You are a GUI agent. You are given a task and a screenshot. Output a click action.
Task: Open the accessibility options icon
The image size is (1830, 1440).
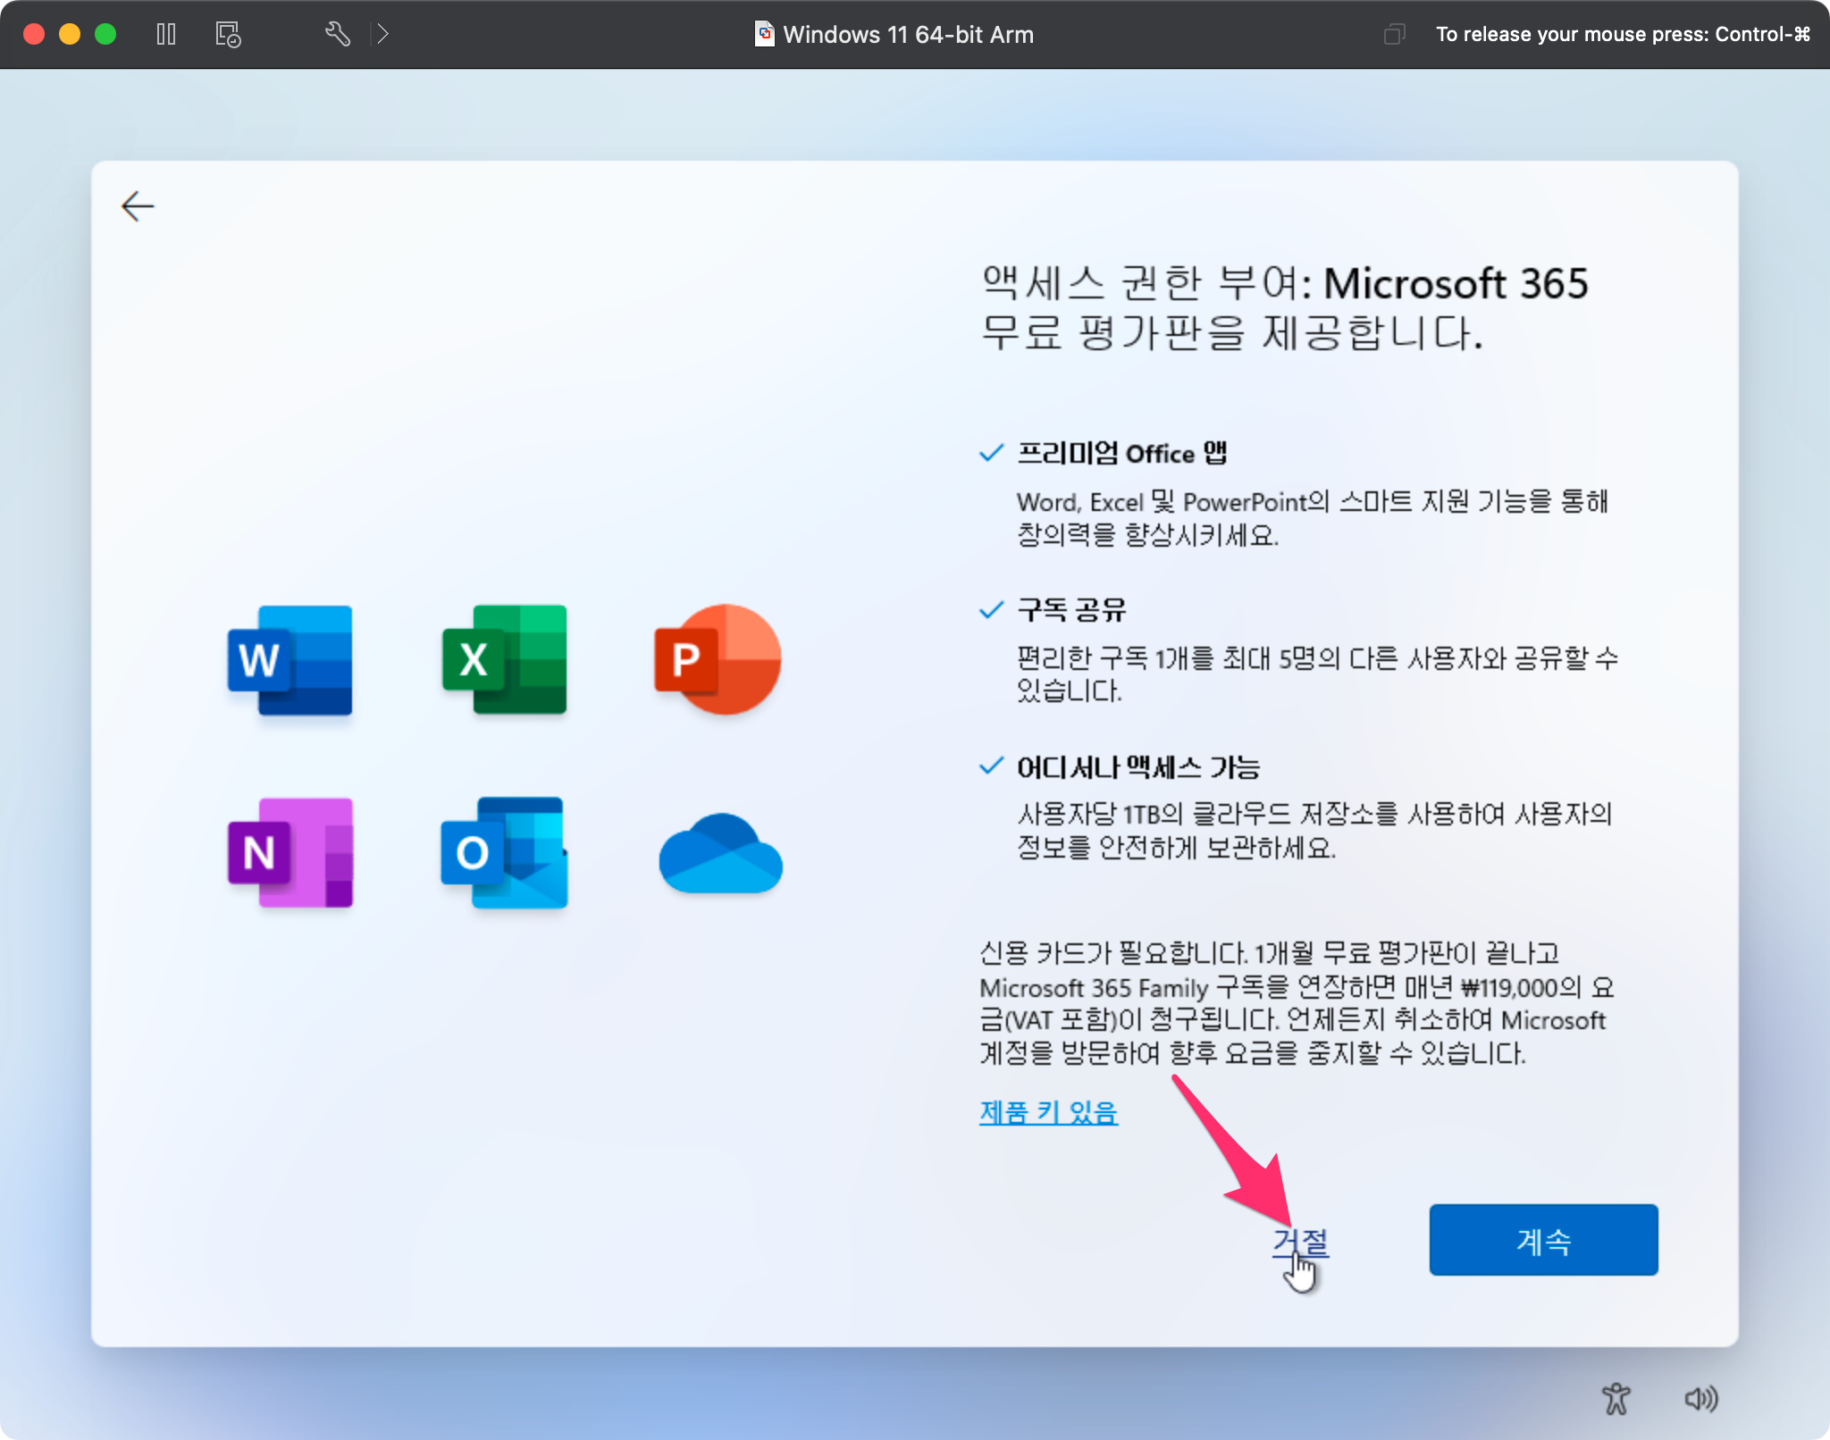click(x=1616, y=1399)
